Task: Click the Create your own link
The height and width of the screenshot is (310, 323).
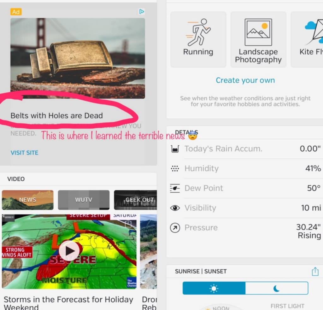Action: point(245,80)
